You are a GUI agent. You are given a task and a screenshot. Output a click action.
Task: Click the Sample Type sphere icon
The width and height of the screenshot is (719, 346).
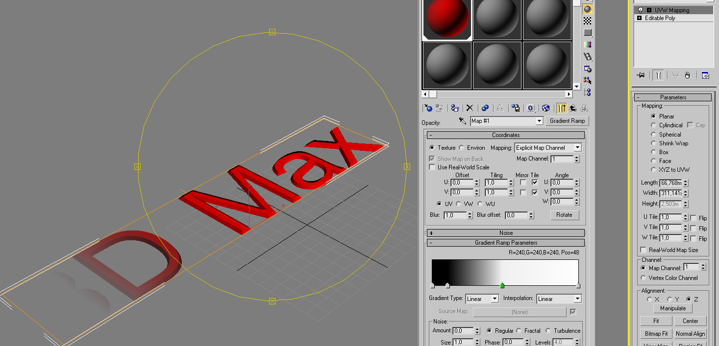tap(587, 9)
